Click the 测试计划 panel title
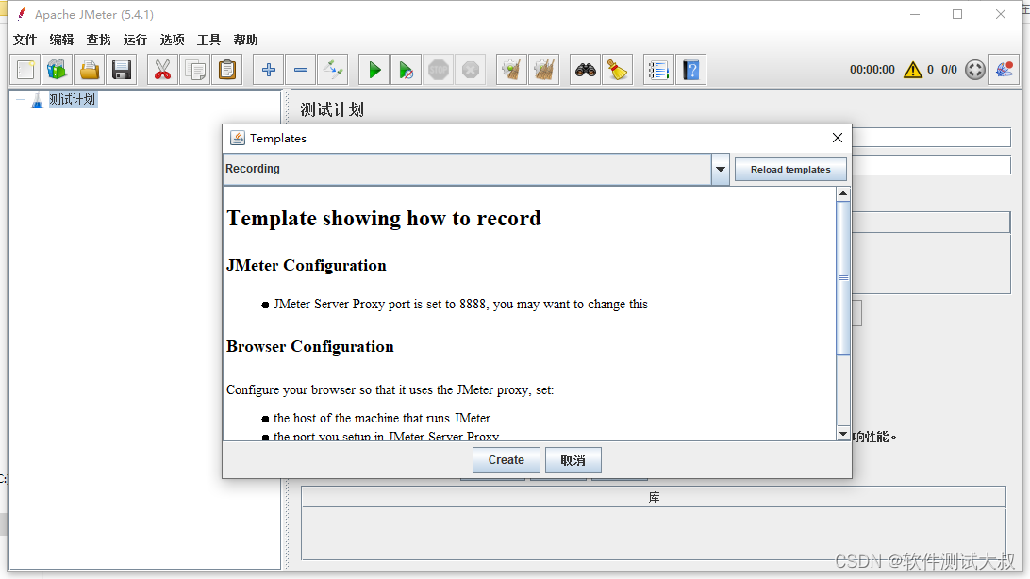The height and width of the screenshot is (579, 1030). coord(332,109)
